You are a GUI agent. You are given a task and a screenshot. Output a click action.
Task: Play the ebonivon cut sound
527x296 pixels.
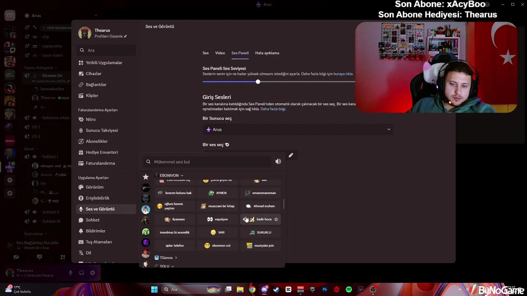coord(218,245)
